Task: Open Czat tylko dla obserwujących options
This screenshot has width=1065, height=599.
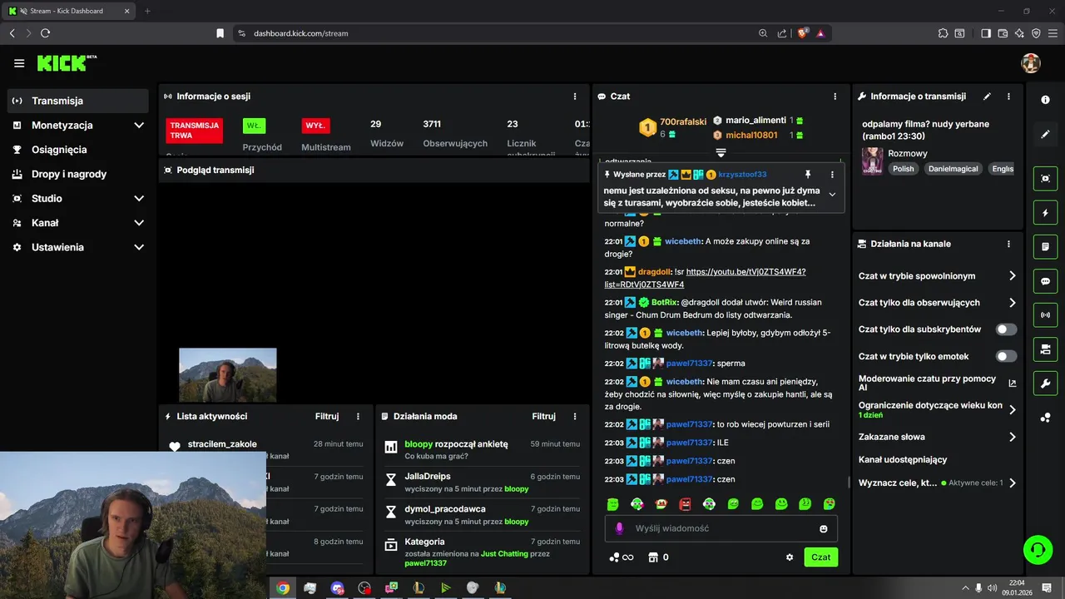Action: pos(938,303)
